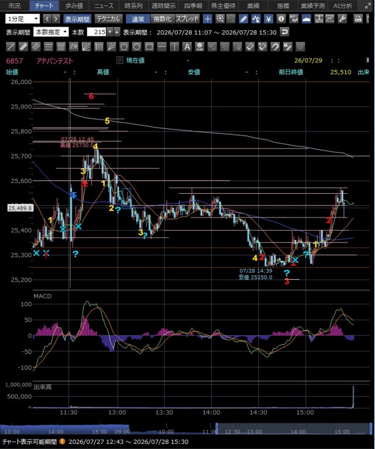
Task: Open the 1分足 timeframe dropdown
Action: pos(22,19)
